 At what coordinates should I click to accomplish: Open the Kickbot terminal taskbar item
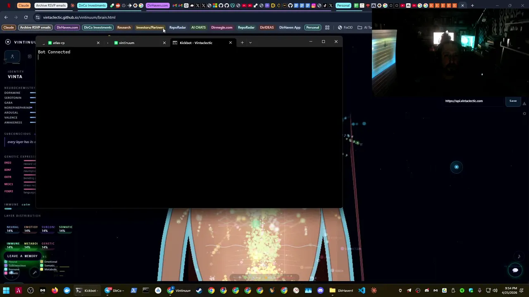[87, 290]
